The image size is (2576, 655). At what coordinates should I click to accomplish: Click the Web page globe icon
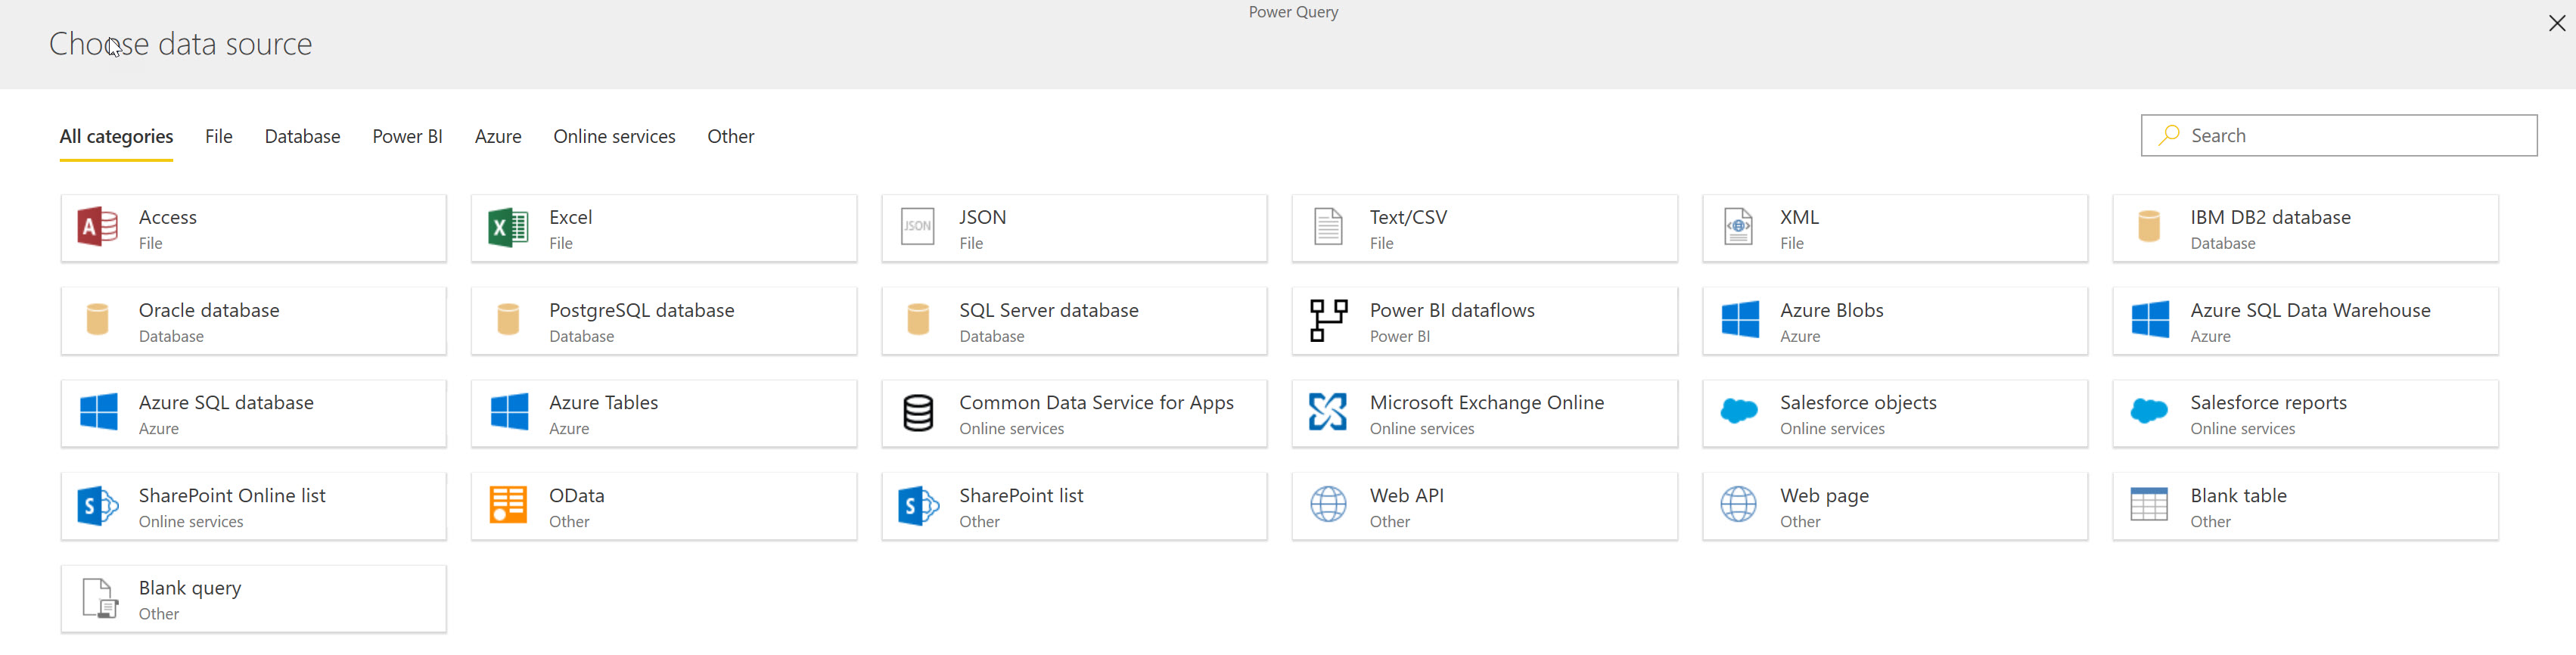[1738, 505]
